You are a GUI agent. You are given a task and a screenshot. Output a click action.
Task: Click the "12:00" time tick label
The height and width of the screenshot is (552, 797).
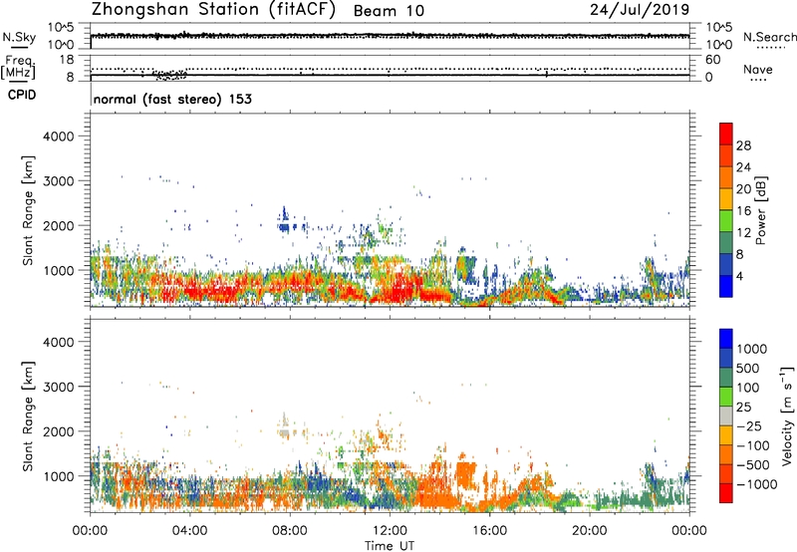tap(390, 531)
